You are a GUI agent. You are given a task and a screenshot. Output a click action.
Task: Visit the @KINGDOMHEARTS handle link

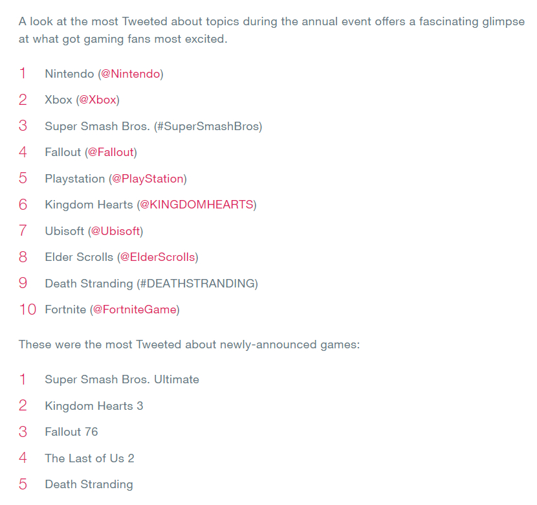(x=196, y=205)
